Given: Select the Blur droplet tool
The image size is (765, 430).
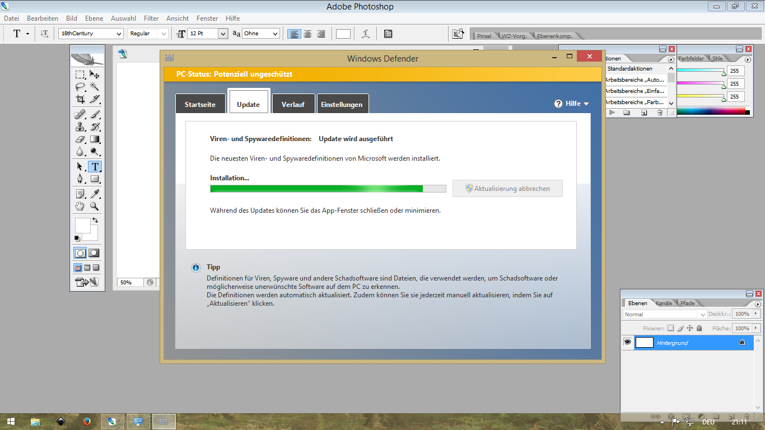Looking at the screenshot, I should pos(80,152).
